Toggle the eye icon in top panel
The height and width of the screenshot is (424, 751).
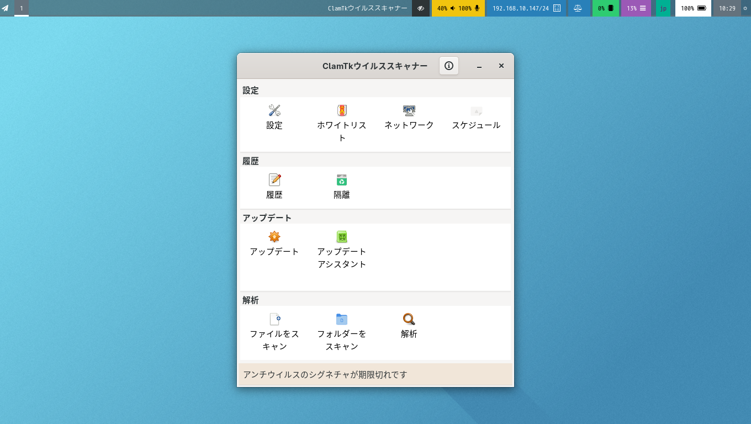pyautogui.click(x=421, y=8)
